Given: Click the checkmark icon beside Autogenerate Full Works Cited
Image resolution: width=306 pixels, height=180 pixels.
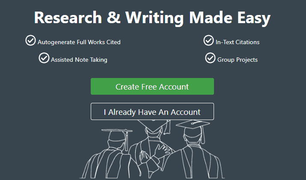Looking at the screenshot, I should pos(30,40).
